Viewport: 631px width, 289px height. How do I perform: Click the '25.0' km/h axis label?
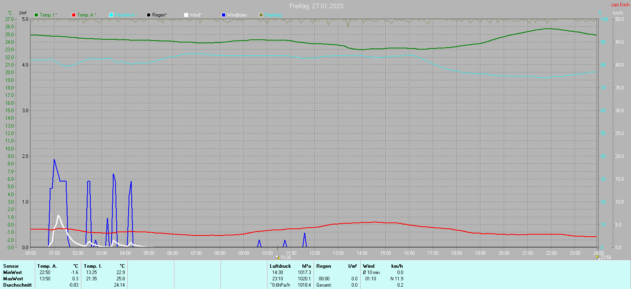[620, 133]
